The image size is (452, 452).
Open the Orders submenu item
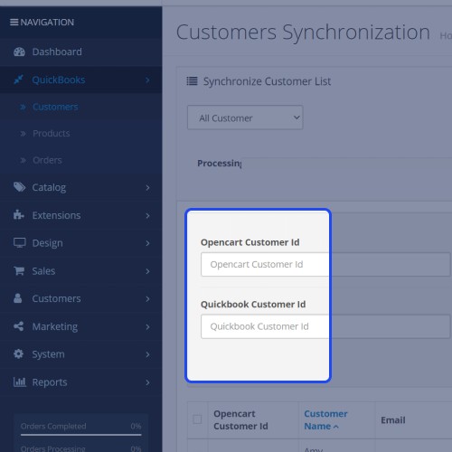click(47, 160)
